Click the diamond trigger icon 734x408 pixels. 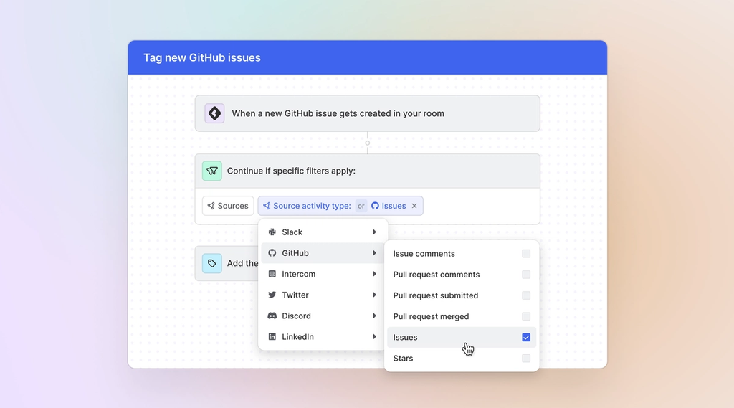point(214,113)
